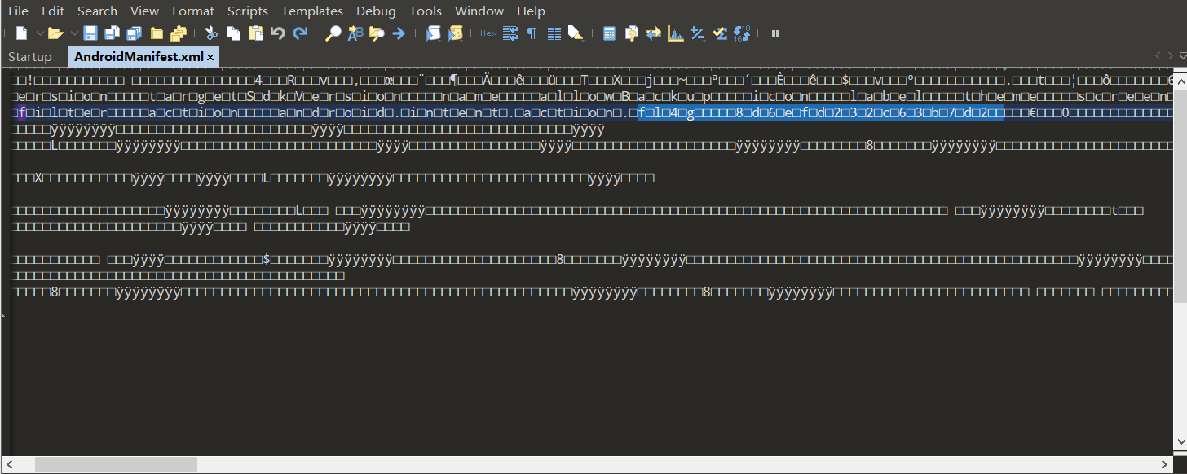1187x474 pixels.
Task: Click the Pause toolbar button
Action: (x=774, y=33)
